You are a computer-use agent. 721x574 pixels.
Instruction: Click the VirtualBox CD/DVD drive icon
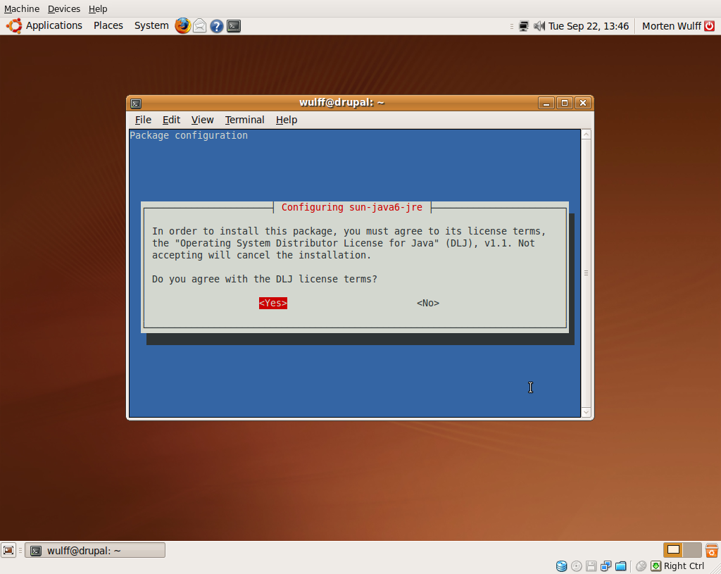[576, 566]
